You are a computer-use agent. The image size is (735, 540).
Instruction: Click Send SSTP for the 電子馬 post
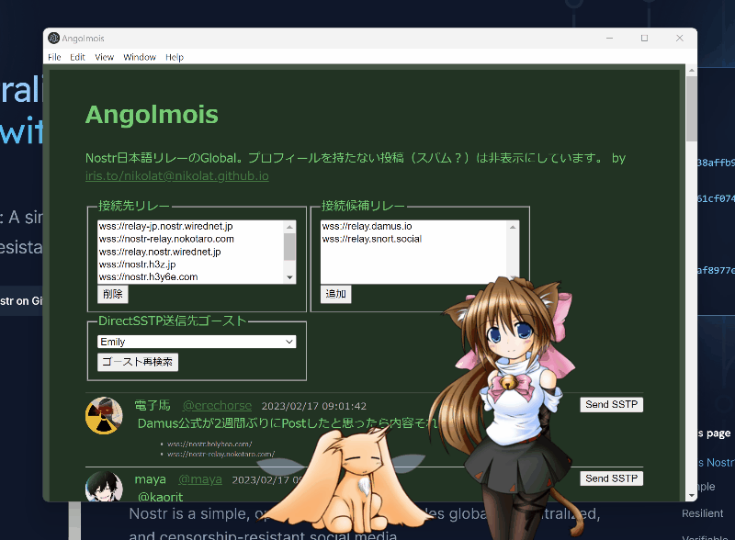[611, 404]
